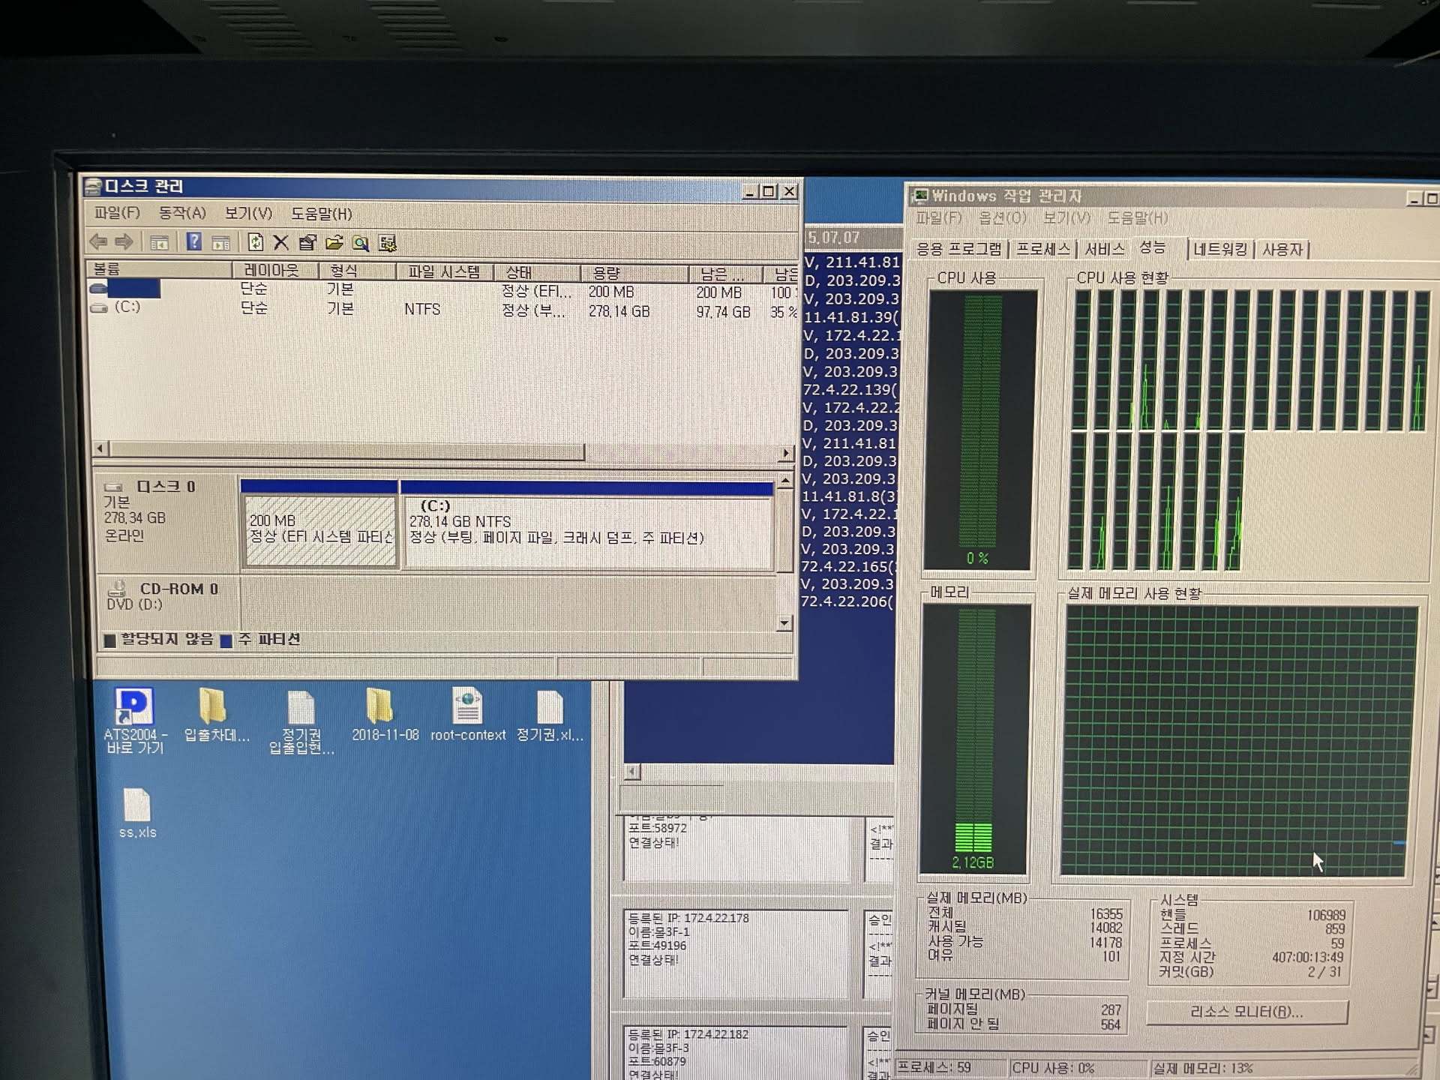
Task: Select the (C:) 278.14 GB NTFS partition block
Action: coord(586,532)
